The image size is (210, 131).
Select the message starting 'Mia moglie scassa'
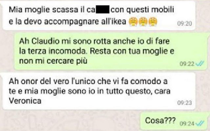pyautogui.click(x=99, y=15)
